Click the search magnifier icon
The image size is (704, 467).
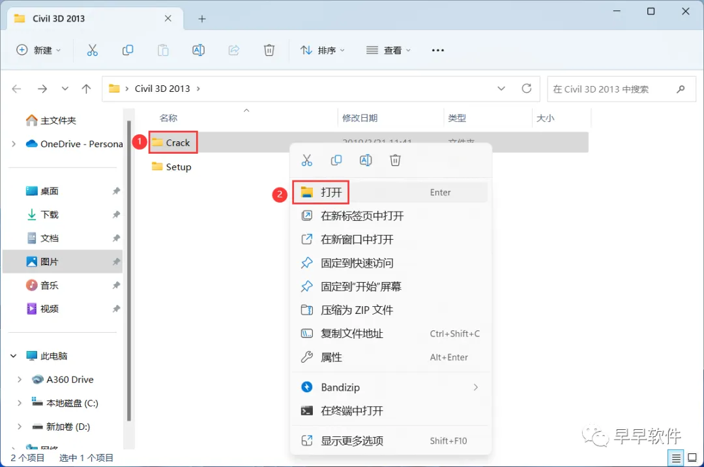click(681, 89)
